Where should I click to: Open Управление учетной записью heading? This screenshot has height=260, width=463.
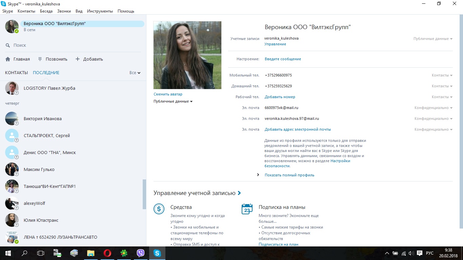coord(197,193)
